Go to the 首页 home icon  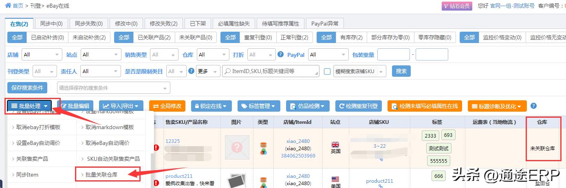tap(8, 6)
